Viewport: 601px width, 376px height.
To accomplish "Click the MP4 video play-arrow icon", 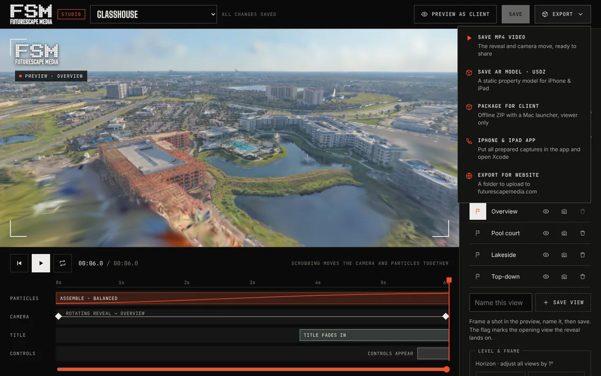I will pyautogui.click(x=469, y=38).
